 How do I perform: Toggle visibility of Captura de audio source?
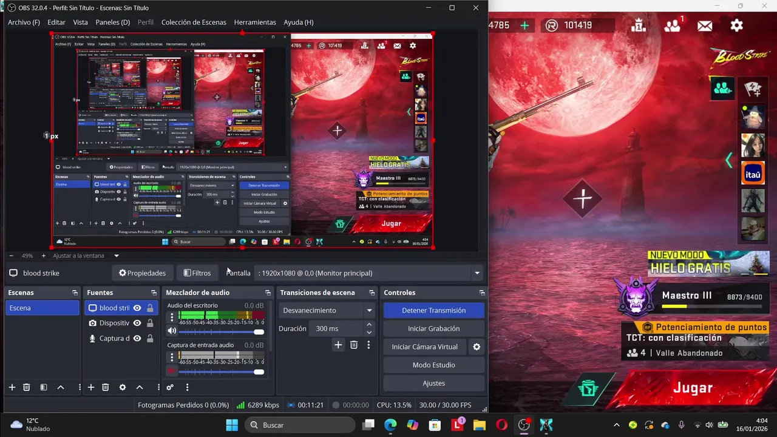point(137,338)
